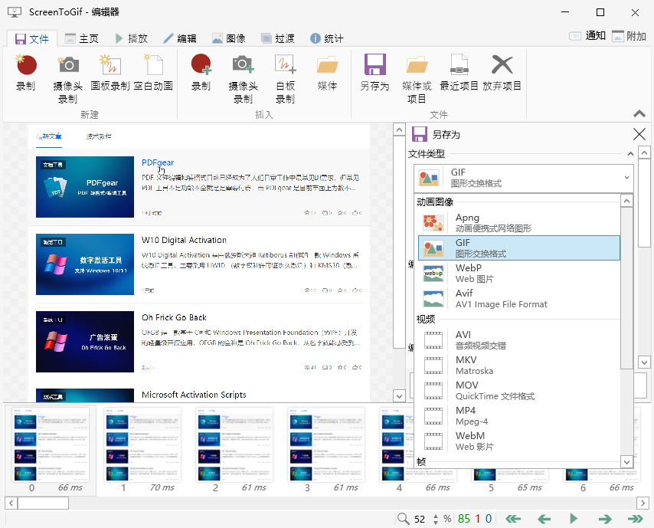
Task: Select MOV QuickTime format
Action: click(519, 391)
